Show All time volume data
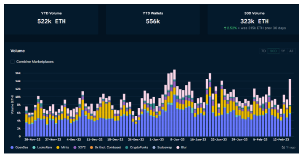The height and width of the screenshot is (156, 303). pyautogui.click(x=291, y=51)
